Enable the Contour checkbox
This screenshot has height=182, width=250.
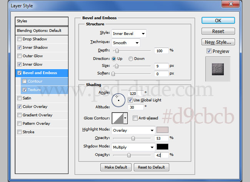coord(24,81)
